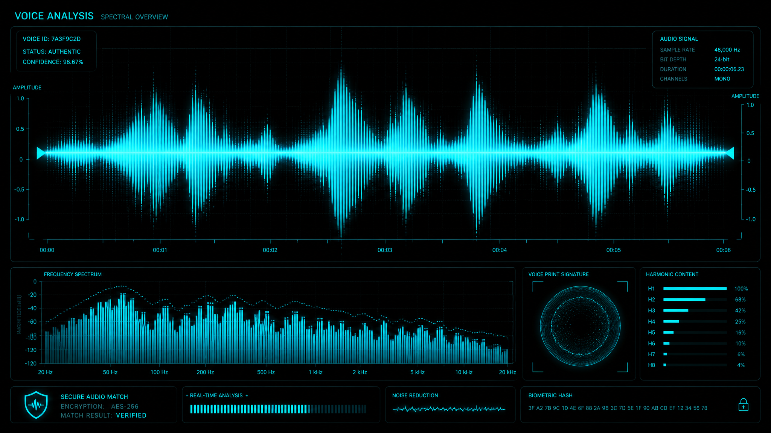Click the 4% value beside H8
The image size is (771, 433).
[741, 365]
